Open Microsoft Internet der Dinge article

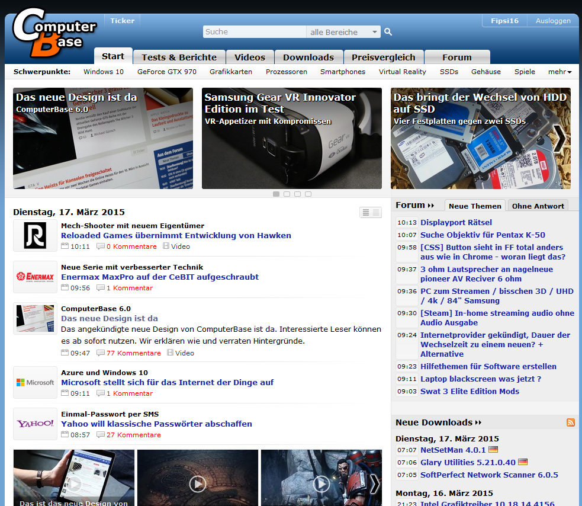point(167,383)
